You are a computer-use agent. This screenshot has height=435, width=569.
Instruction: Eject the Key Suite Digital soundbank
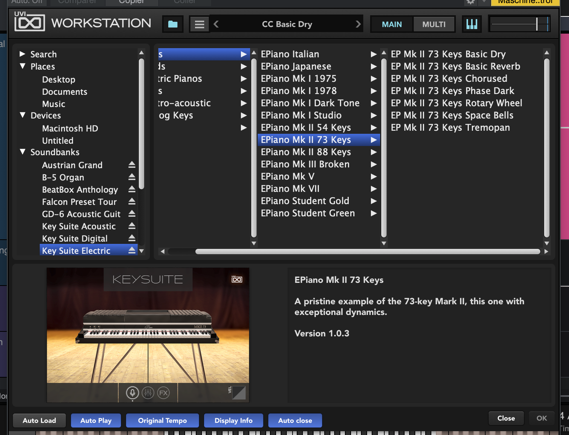132,238
